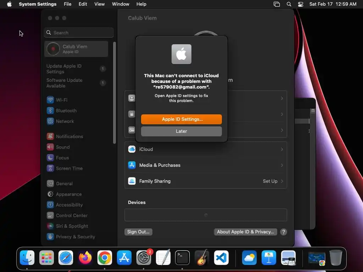Open Media & Purchases row
This screenshot has width=363, height=272.
[206, 165]
